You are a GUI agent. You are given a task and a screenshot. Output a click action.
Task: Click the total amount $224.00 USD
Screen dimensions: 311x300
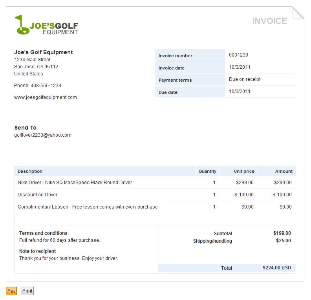coord(277,268)
